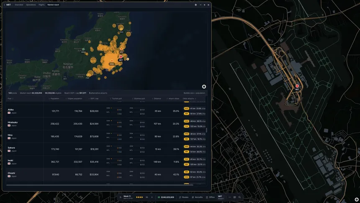Click the drag handle icon beside NRT title
The height and width of the screenshot is (203, 360).
click(x=4, y=5)
